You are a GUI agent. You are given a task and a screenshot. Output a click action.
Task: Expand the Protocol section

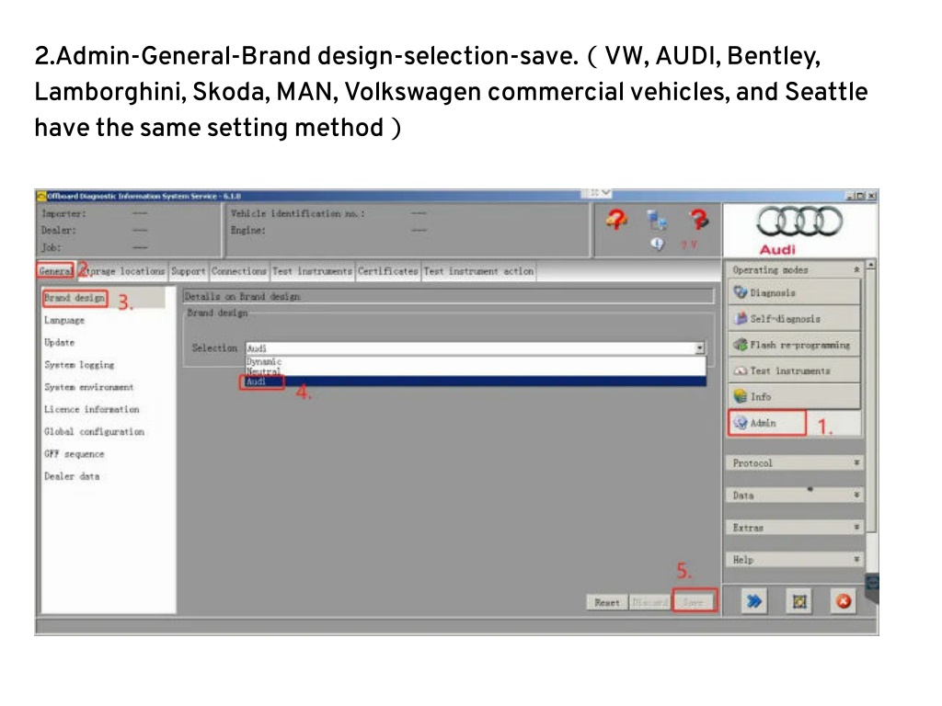tap(794, 463)
